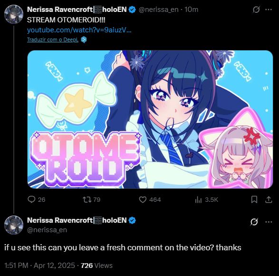Repost the OTOMEROID tweet with 79 reposts
Image resolution: width=279 pixels, height=276 pixels.
87,199
